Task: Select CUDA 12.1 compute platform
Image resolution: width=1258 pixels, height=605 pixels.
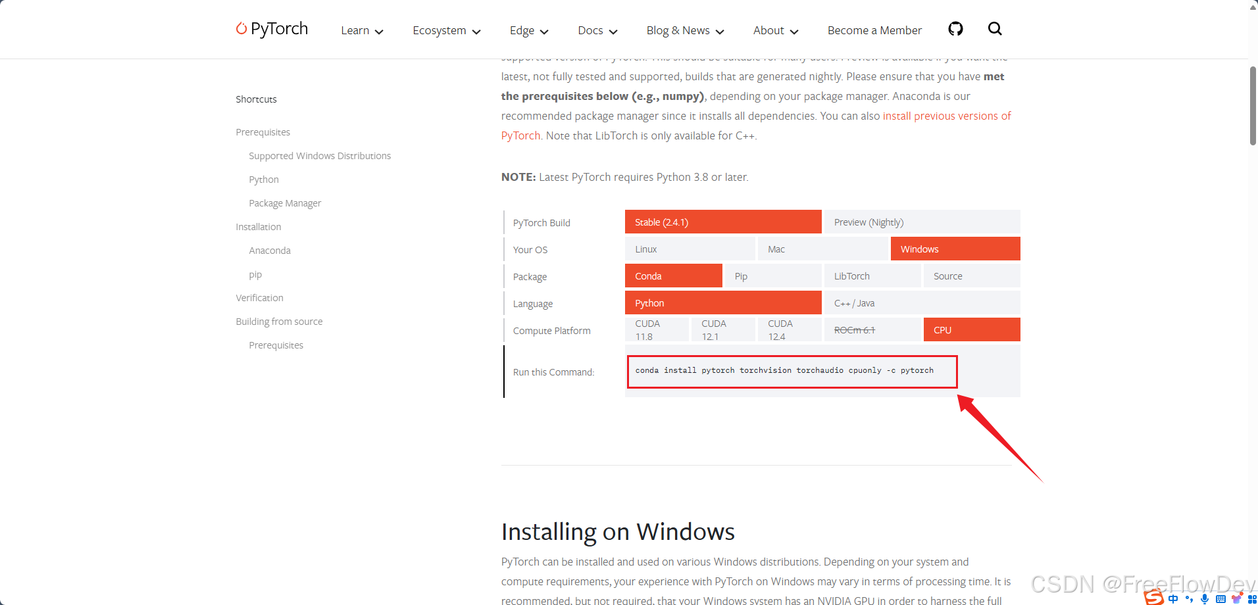Action: [723, 329]
